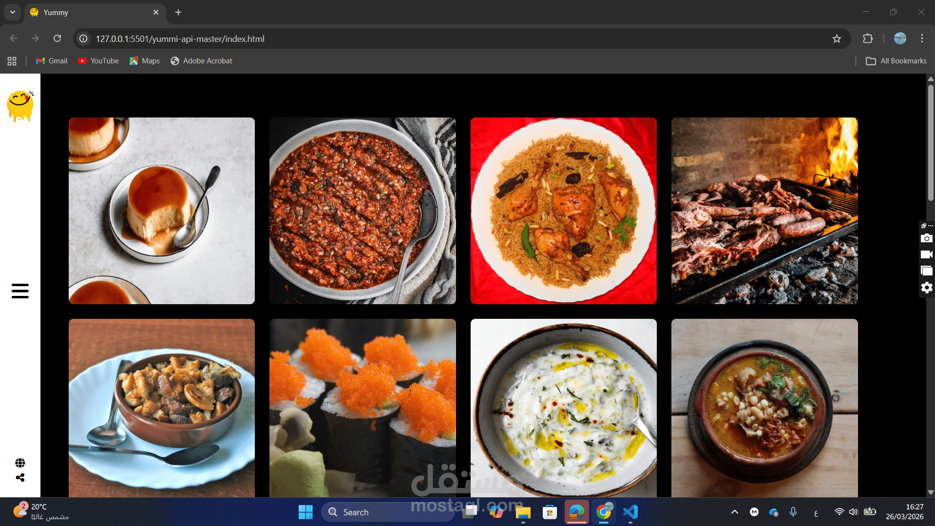Go forward in browser history
This screenshot has width=935, height=526.
[35, 39]
